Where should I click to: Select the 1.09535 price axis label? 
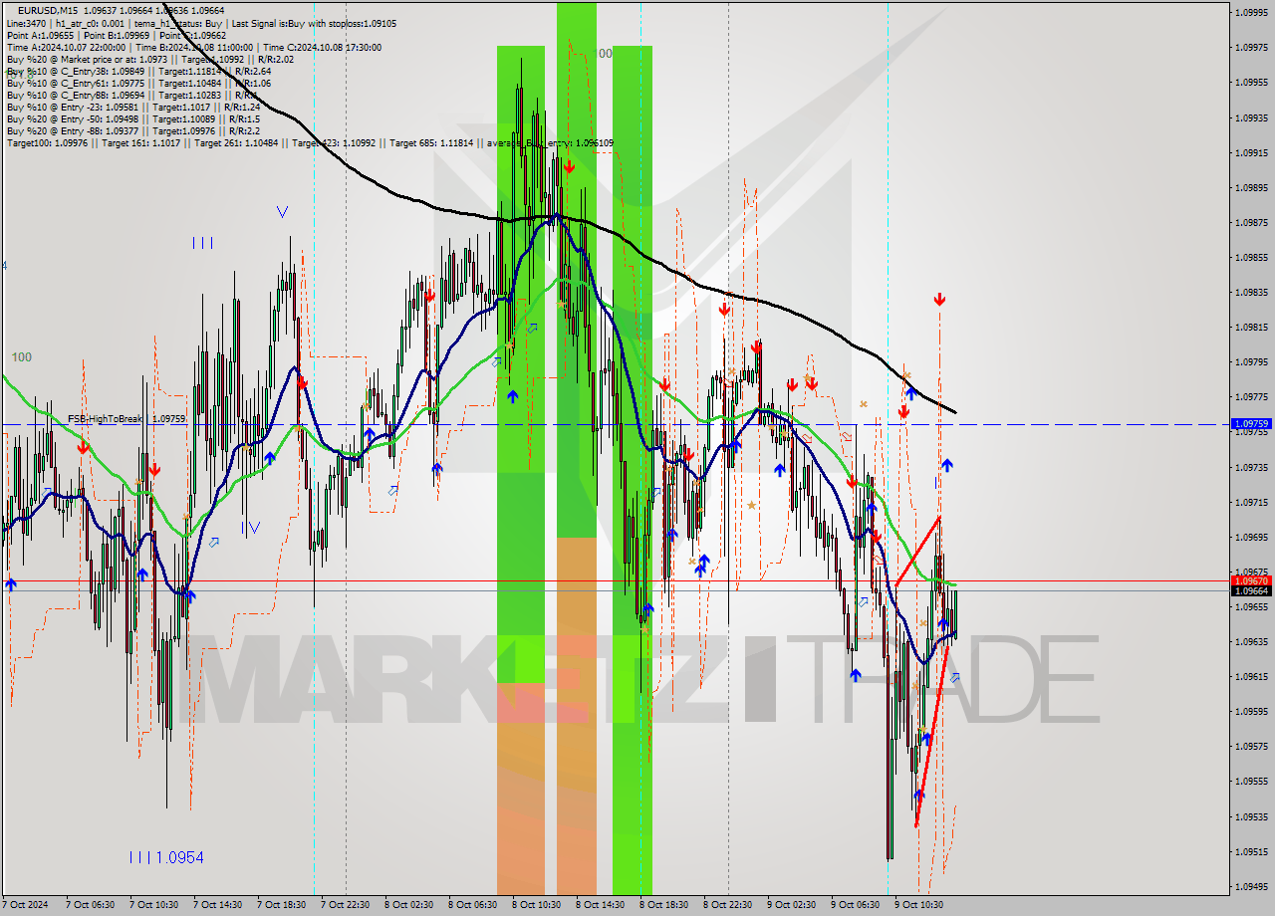coord(1252,816)
